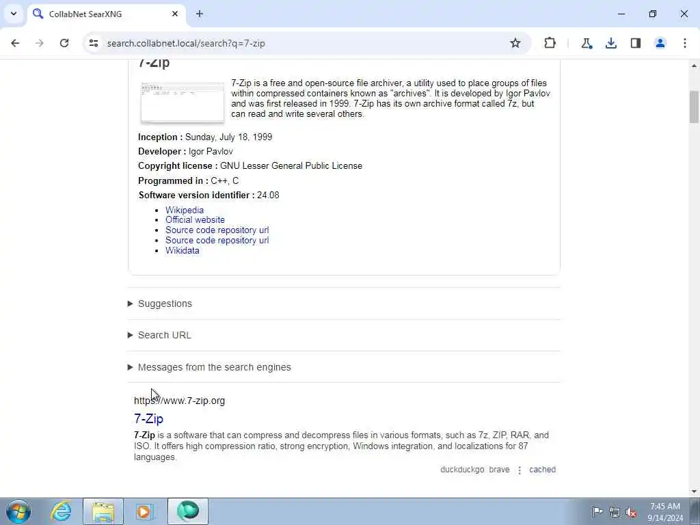Open Windows Media Player from taskbar
This screenshot has width=700, height=525.
pos(144,511)
